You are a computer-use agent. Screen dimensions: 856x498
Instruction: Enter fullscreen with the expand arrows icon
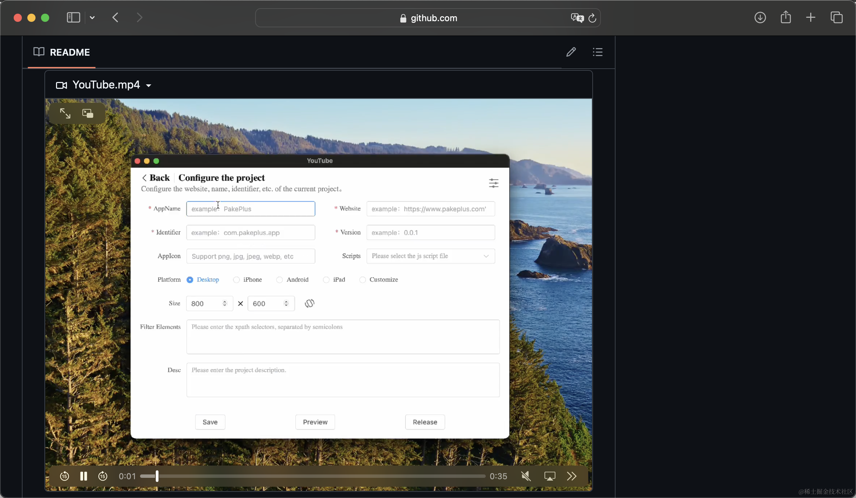point(65,113)
